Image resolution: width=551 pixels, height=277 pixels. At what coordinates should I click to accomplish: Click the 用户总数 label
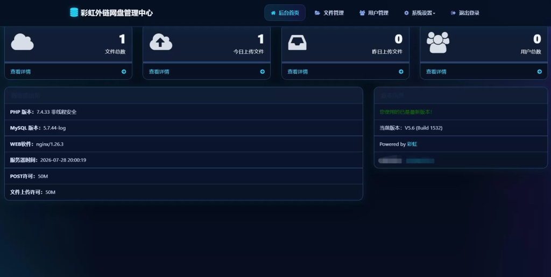tap(531, 52)
